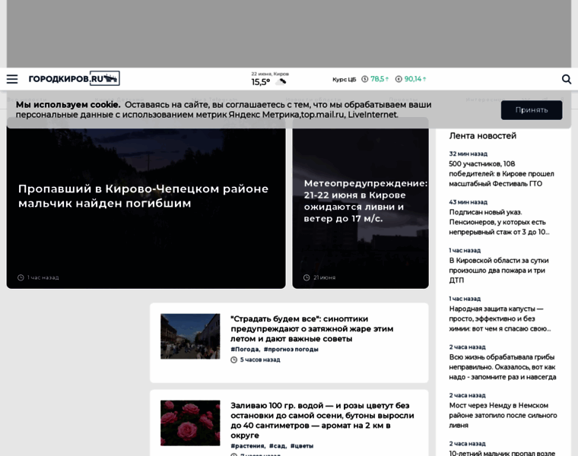The image size is (578, 456).
Task: Open article about missing boy found dead
Action: [143, 196]
